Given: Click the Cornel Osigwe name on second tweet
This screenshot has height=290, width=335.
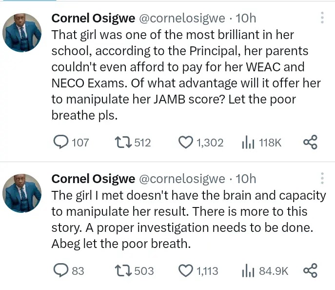Looking at the screenshot, I should [x=93, y=179].
